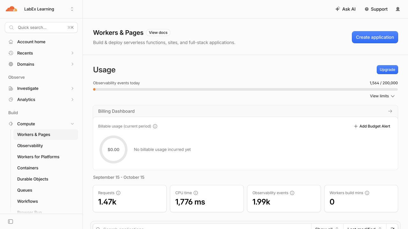
Task: Open Workers for Platforms
Action: click(46, 157)
